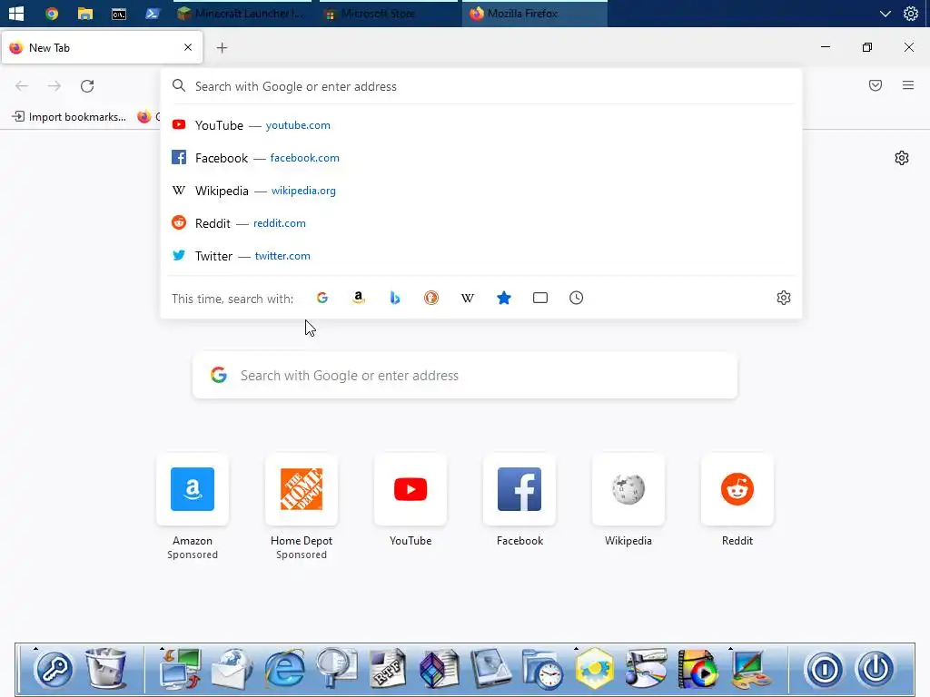This screenshot has width=930, height=697.
Task: Open Wikipedia suggestion in address dropdown
Action: click(481, 191)
